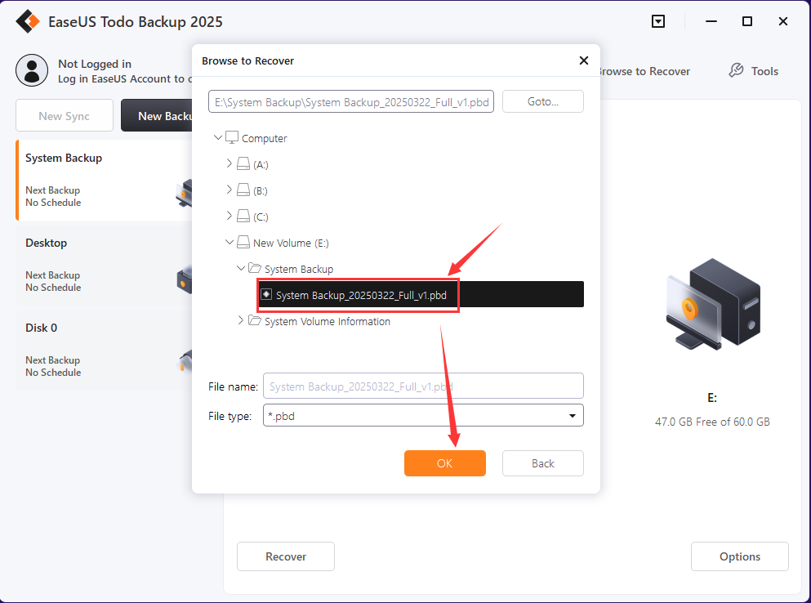Click the E: destination label
Image resolution: width=811 pixels, height=603 pixels.
pyautogui.click(x=712, y=398)
